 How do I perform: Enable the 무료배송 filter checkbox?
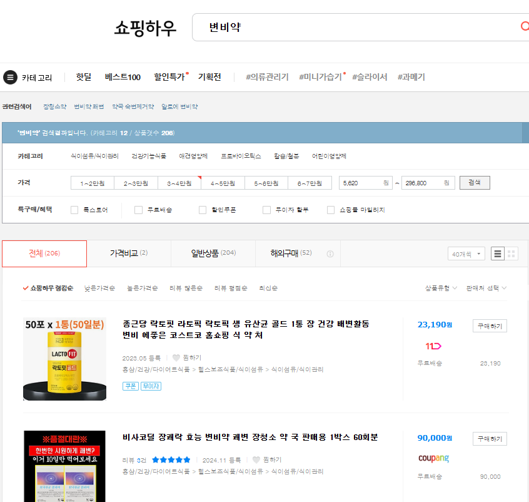pos(138,210)
